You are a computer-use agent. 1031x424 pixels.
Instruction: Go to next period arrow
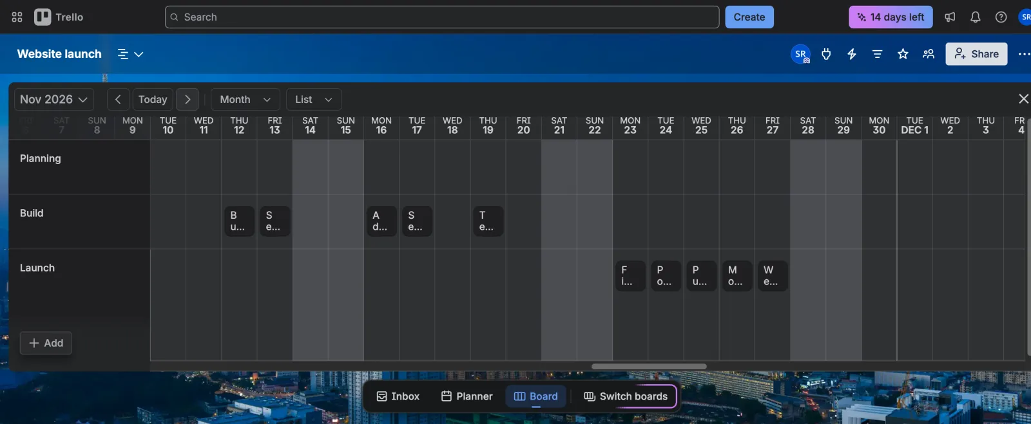pyautogui.click(x=188, y=99)
